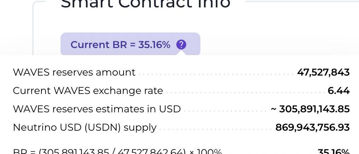Select WAVES reserves estimates in USD label
The height and width of the screenshot is (154, 359).
[x=97, y=109]
